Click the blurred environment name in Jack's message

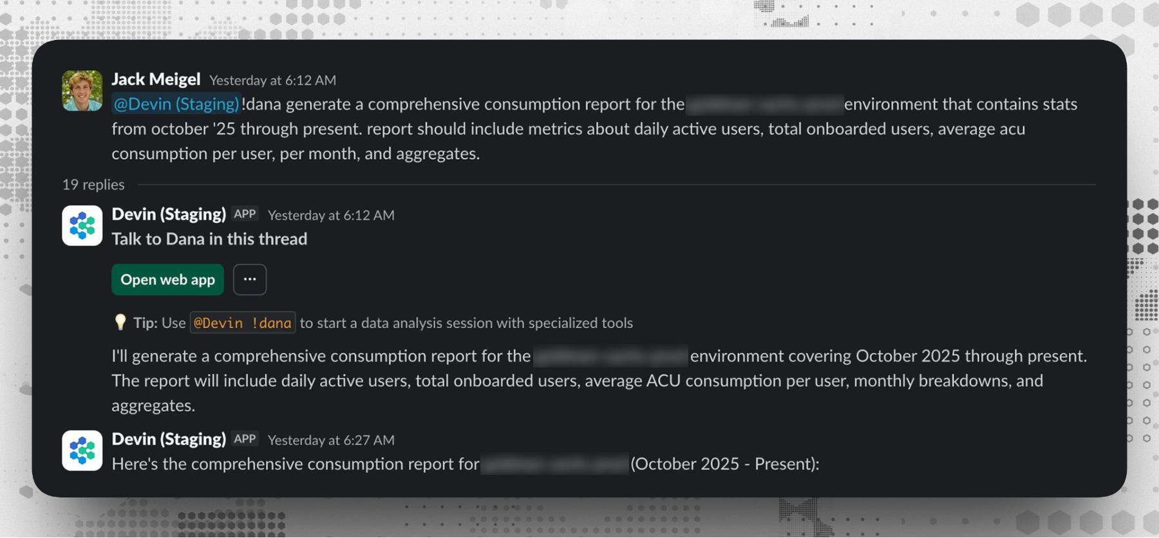764,104
